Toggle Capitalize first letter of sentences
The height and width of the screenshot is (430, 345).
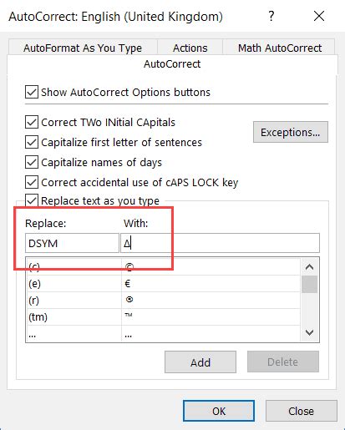tap(32, 142)
